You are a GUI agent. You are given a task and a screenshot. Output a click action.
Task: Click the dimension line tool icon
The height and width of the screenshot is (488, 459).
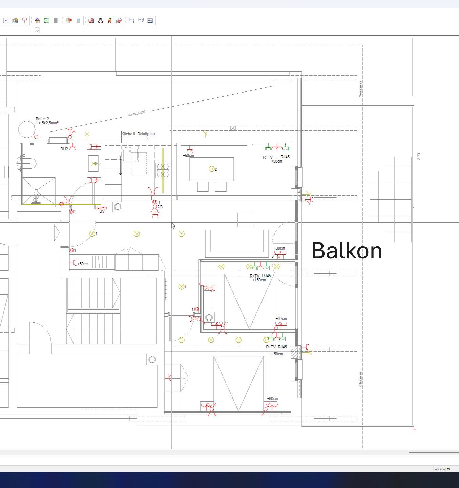(x=6, y=21)
